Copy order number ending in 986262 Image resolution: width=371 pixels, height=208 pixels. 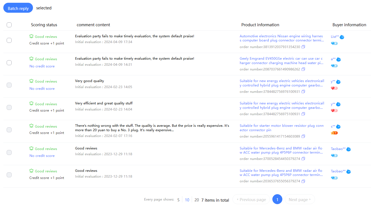click(x=303, y=69)
